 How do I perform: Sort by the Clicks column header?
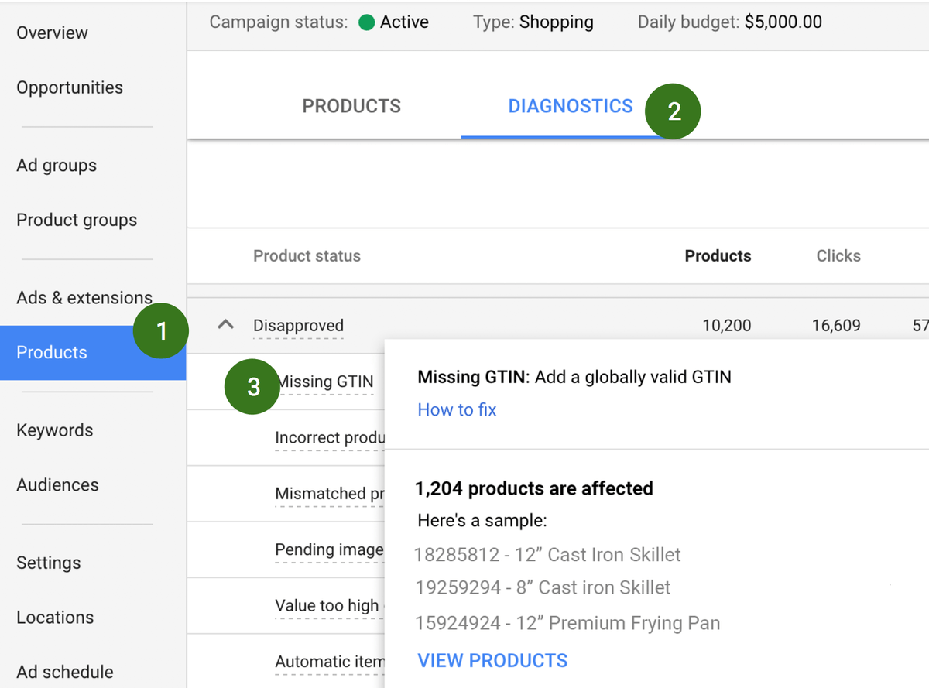tap(838, 256)
